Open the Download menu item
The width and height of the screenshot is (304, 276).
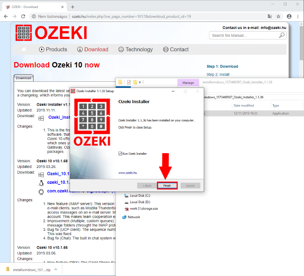(x=93, y=50)
